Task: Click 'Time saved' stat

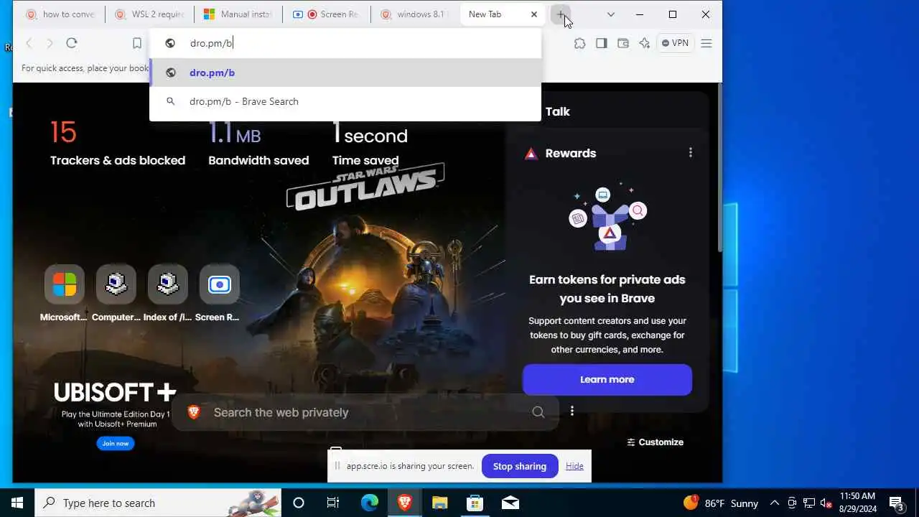Action: click(370, 142)
